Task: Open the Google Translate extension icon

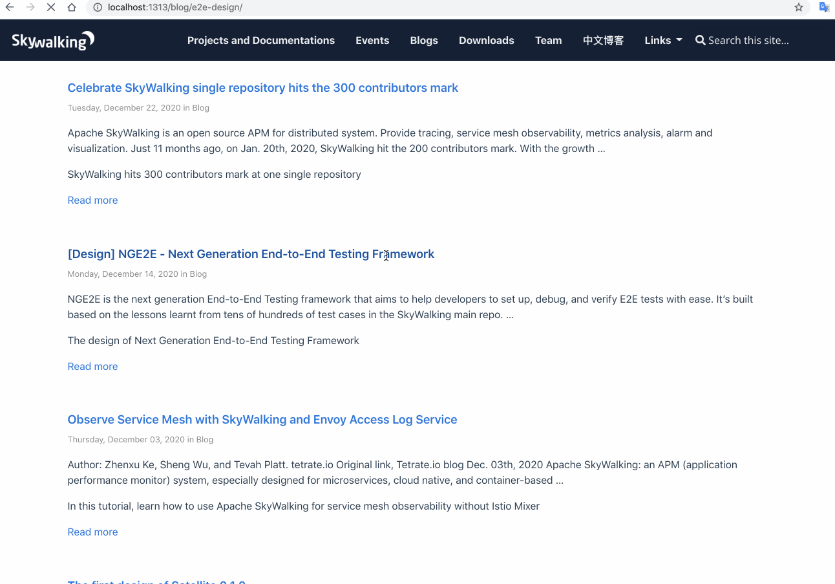Action: click(824, 8)
